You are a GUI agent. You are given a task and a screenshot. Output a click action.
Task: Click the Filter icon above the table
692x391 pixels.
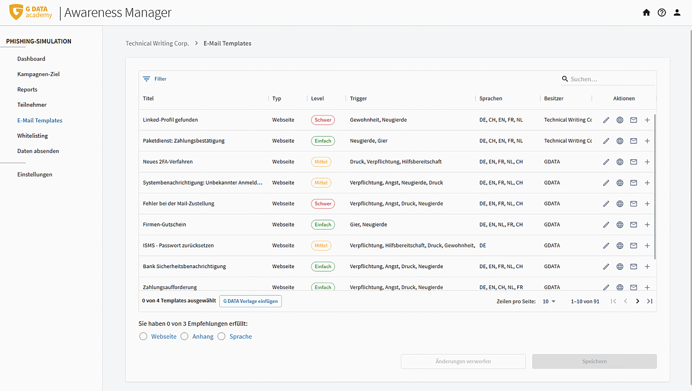coord(146,79)
